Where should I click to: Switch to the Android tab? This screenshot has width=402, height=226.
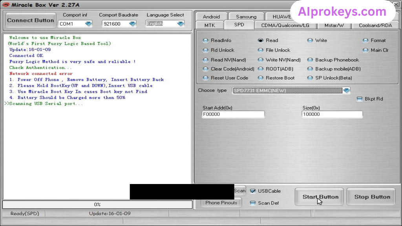point(211,16)
